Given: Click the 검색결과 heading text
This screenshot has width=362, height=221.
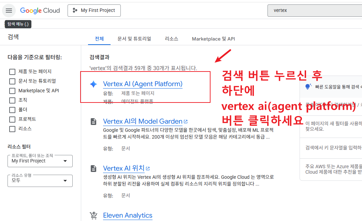Looking at the screenshot, I should pyautogui.click(x=100, y=57).
